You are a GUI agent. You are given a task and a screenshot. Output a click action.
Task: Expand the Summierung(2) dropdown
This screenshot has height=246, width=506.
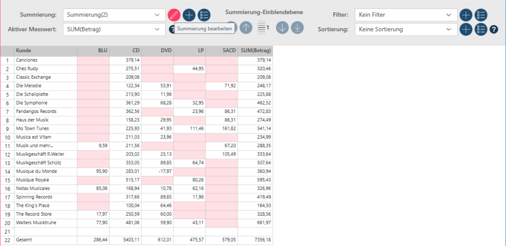(157, 15)
